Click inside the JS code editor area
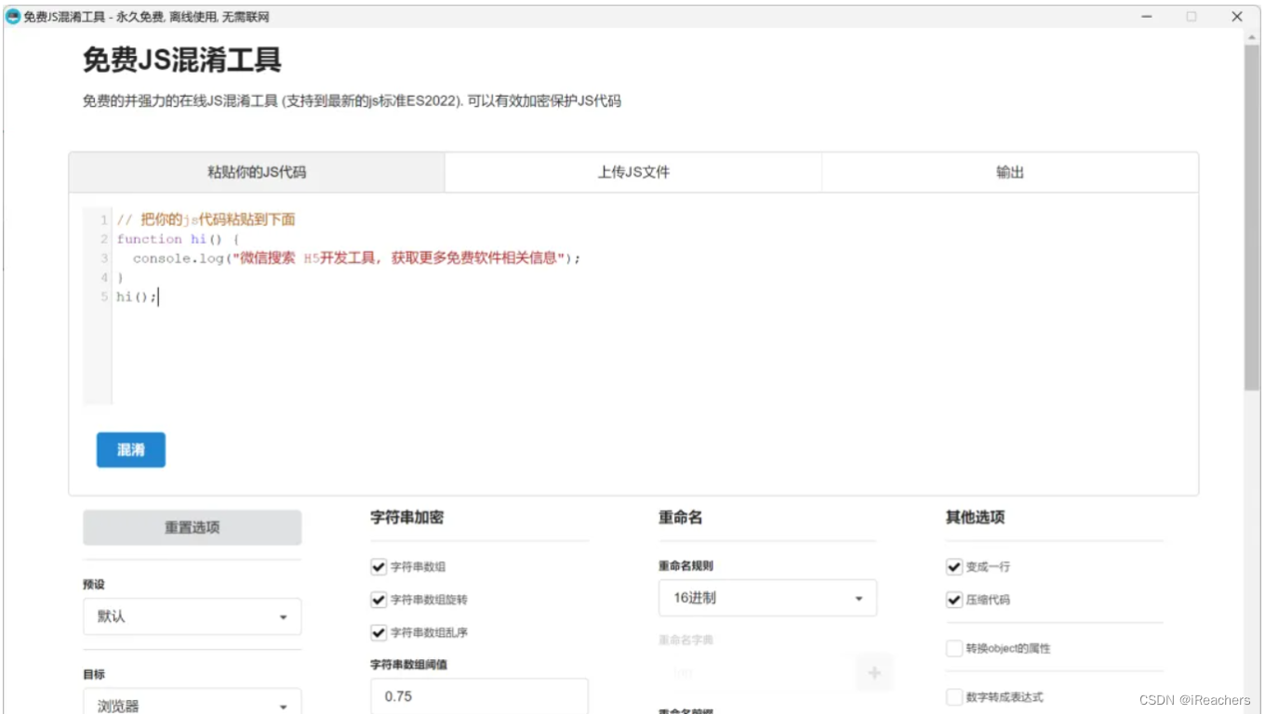The height and width of the screenshot is (714, 1265). point(633,307)
